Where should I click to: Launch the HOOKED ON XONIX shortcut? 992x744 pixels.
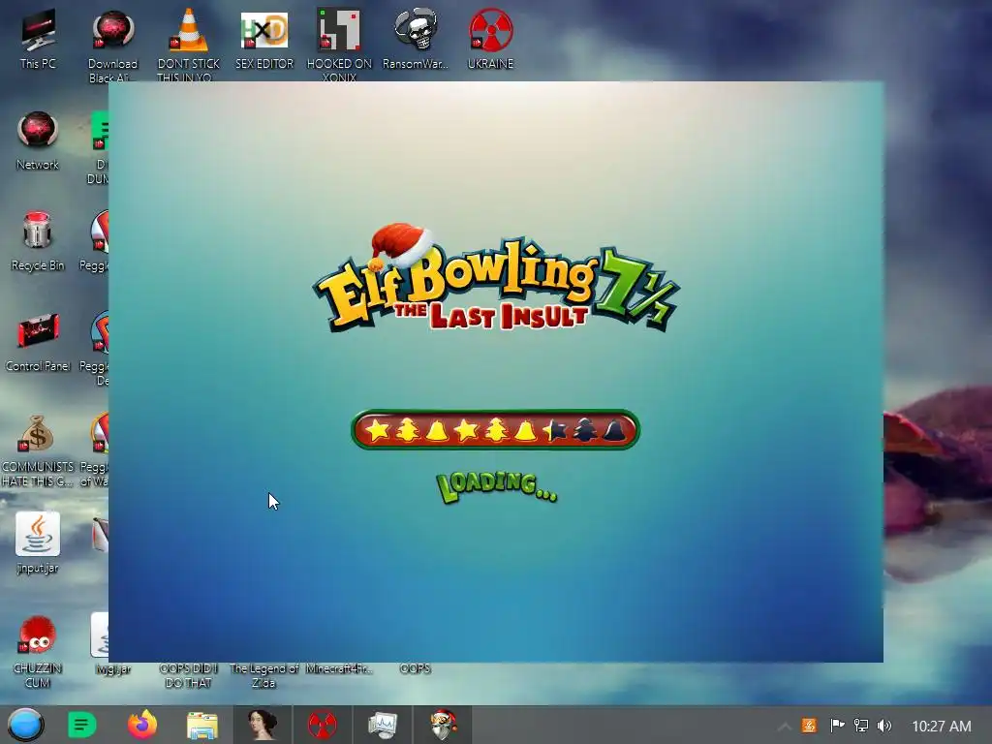[339, 45]
